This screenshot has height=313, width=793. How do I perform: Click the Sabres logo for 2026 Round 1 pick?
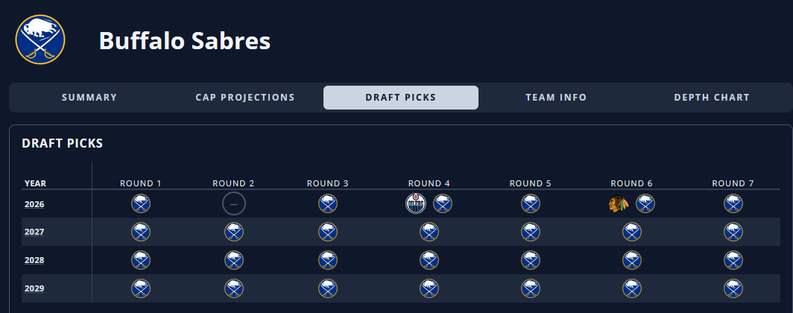[x=141, y=203]
